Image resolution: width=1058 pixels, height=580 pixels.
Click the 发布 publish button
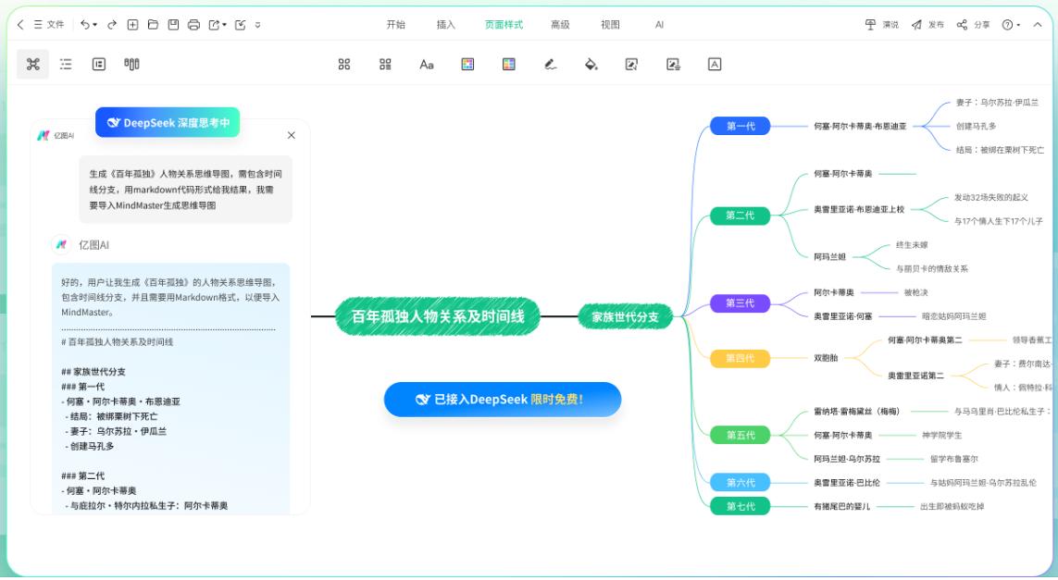tap(927, 25)
